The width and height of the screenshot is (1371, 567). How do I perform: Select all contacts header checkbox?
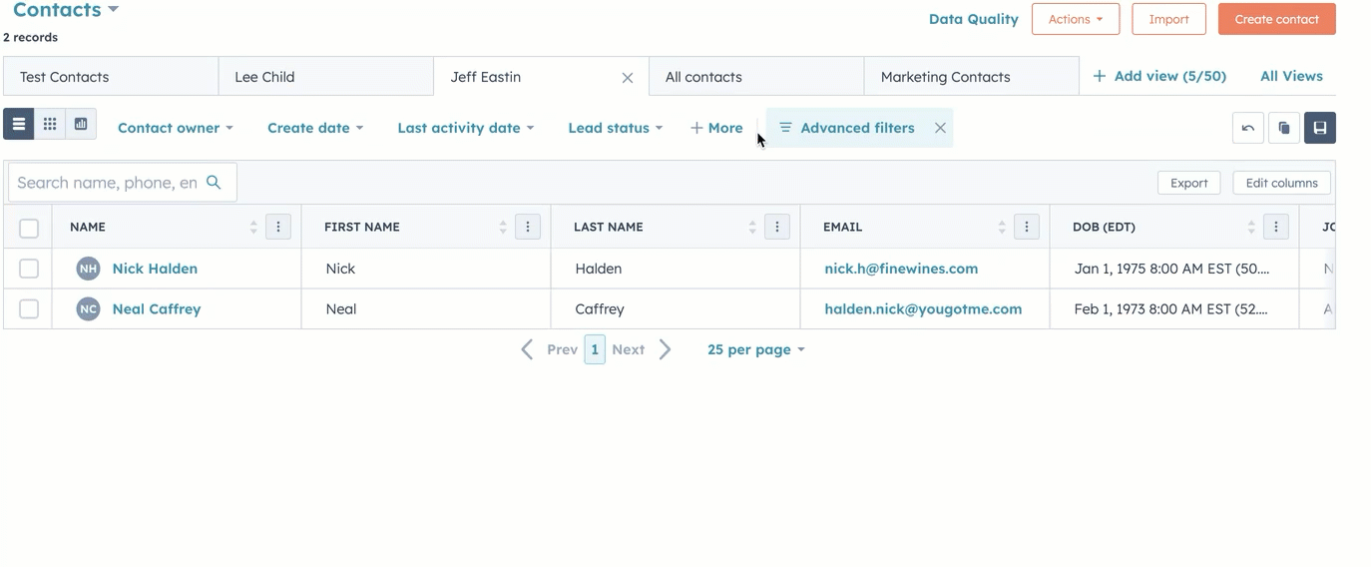click(x=29, y=229)
